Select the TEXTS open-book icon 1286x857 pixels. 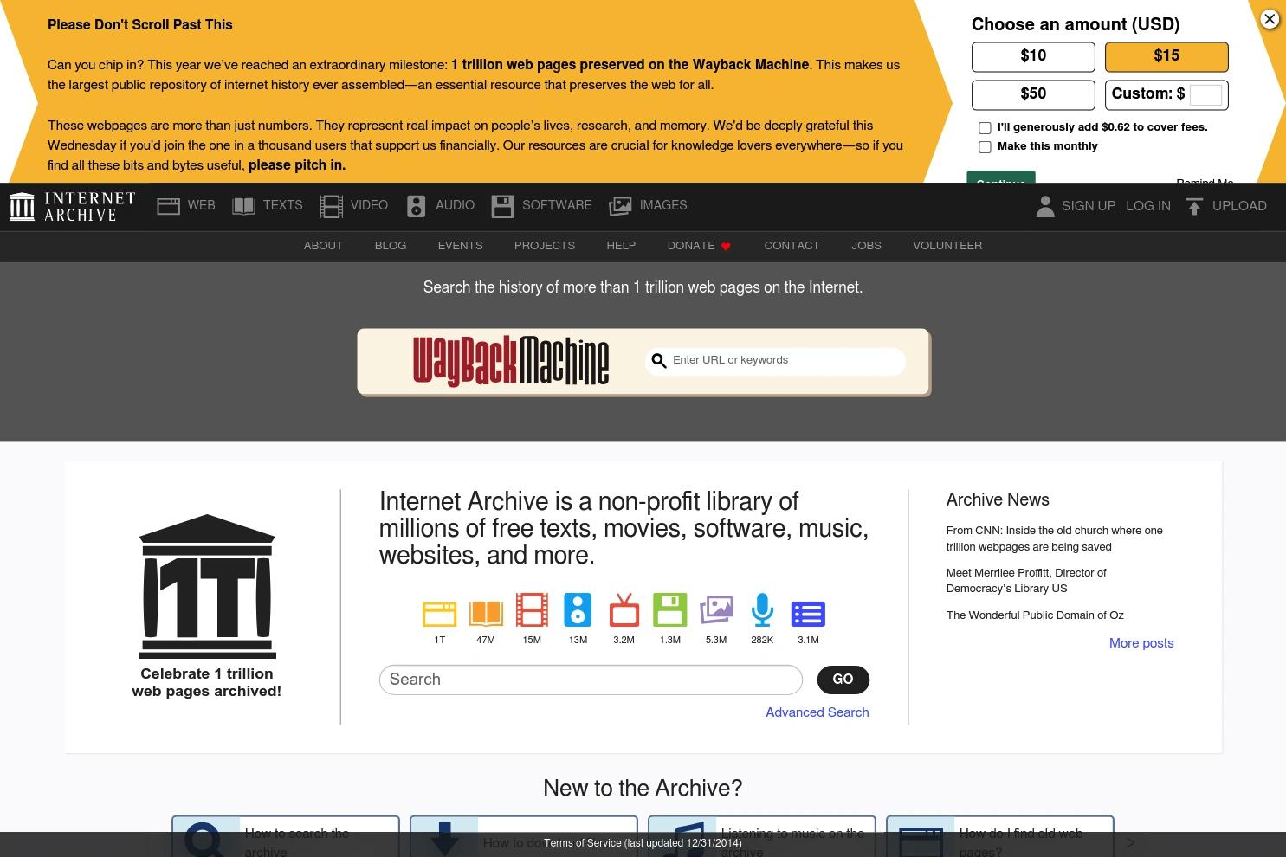coord(243,206)
